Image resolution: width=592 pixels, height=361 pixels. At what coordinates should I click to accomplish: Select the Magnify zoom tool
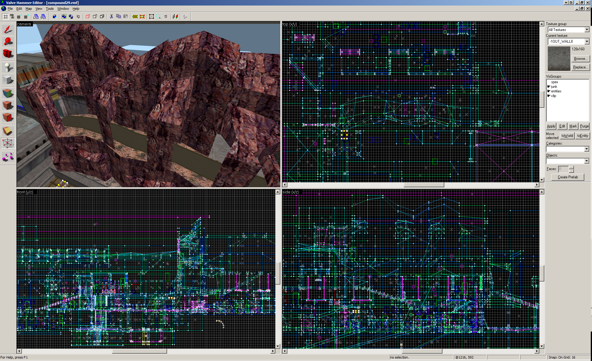click(x=8, y=41)
